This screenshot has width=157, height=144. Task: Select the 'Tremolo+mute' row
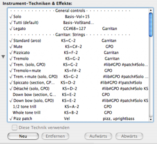pyautogui.click(x=78, y=71)
